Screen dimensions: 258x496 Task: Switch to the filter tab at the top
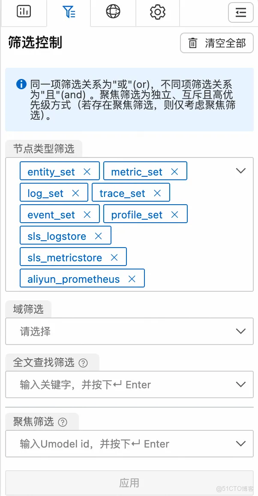(68, 13)
